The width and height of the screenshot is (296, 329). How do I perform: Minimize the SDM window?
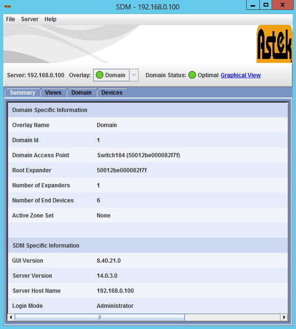(253, 5)
